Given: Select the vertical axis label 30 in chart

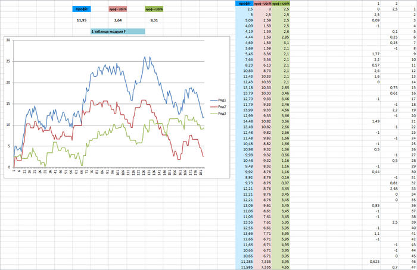Looking at the screenshot, I should tap(8, 40).
